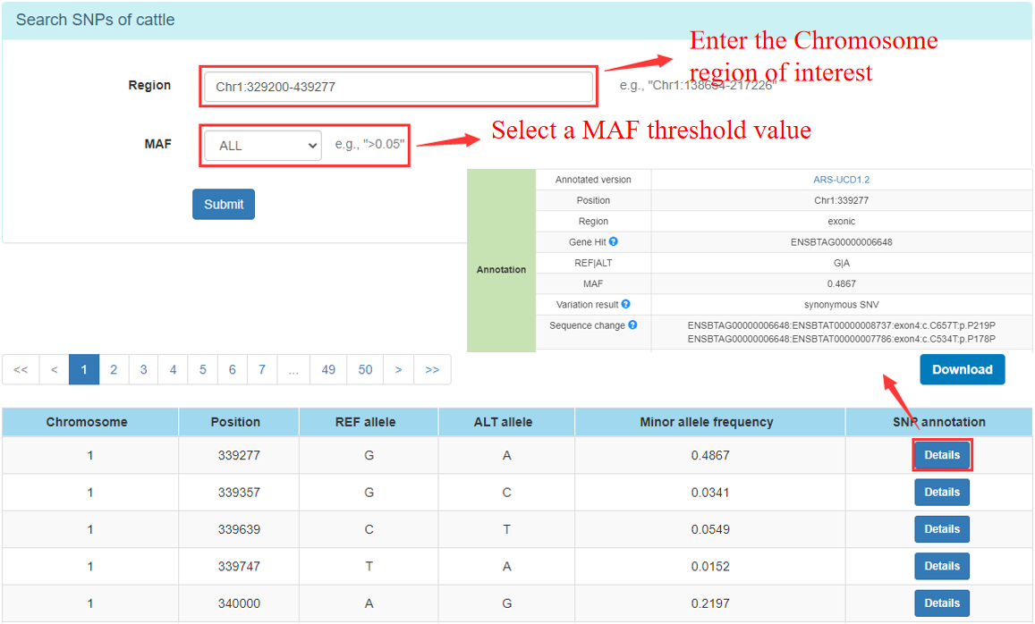Click the Gene Hit help icon

(614, 242)
